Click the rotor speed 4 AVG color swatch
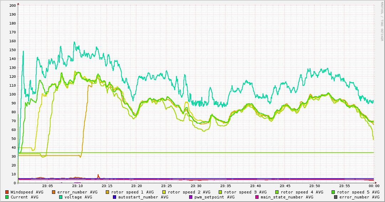Screen dimensions: 385x202 coord(277,192)
